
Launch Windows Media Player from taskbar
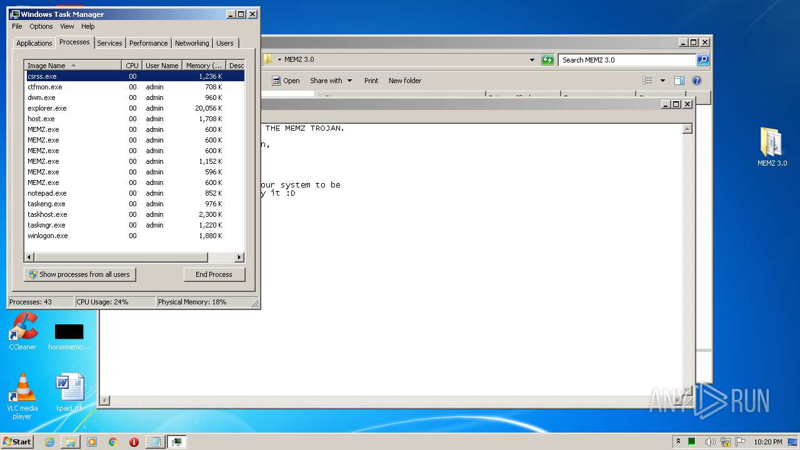(x=92, y=442)
